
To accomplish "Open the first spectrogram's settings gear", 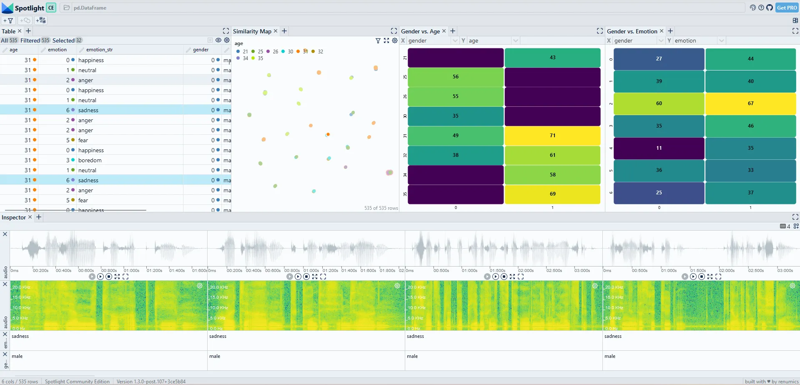I will tap(200, 286).
